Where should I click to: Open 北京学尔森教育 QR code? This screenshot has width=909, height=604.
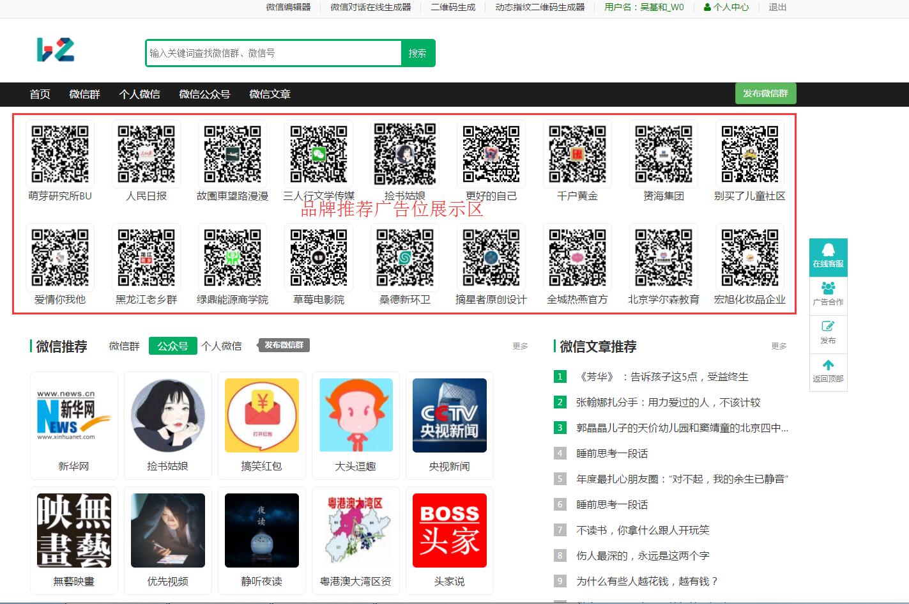(664, 258)
